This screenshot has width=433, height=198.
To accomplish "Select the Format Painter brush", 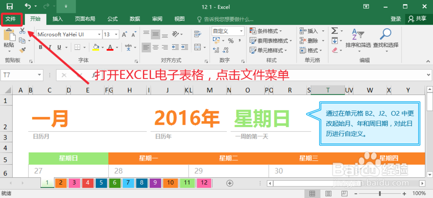I will [x=23, y=50].
